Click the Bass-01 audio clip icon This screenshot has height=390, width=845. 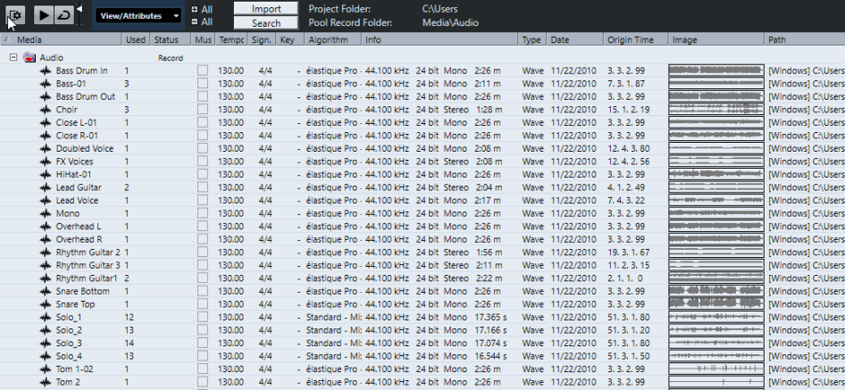click(46, 84)
